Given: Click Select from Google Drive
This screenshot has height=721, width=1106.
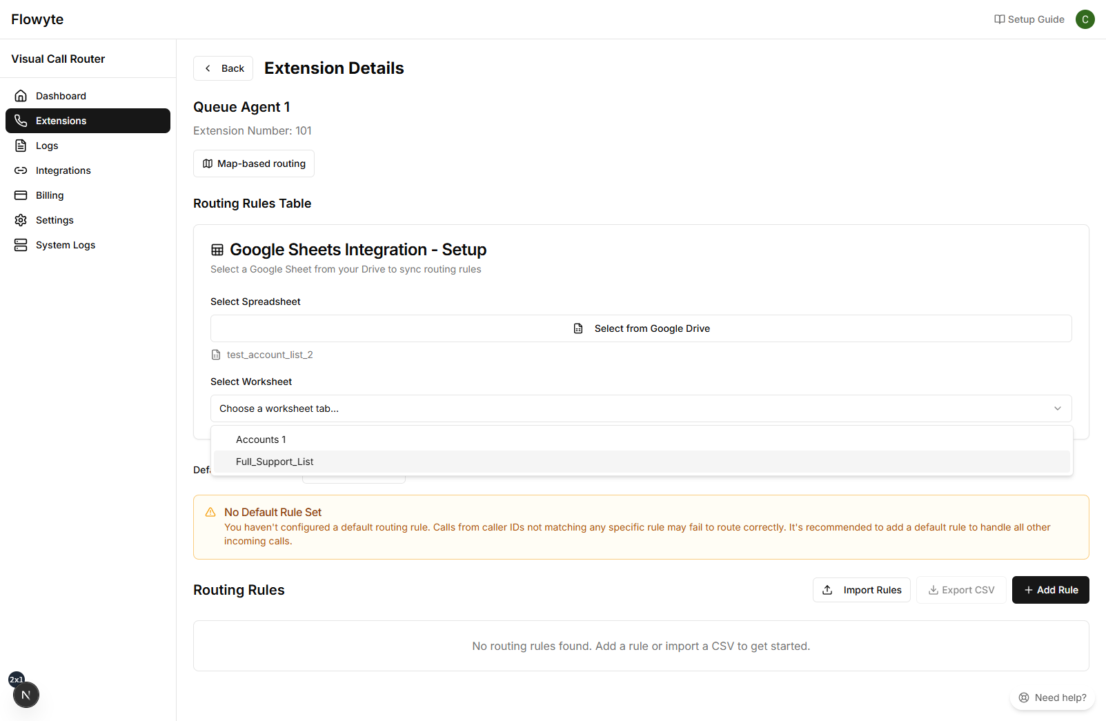Looking at the screenshot, I should click(641, 328).
